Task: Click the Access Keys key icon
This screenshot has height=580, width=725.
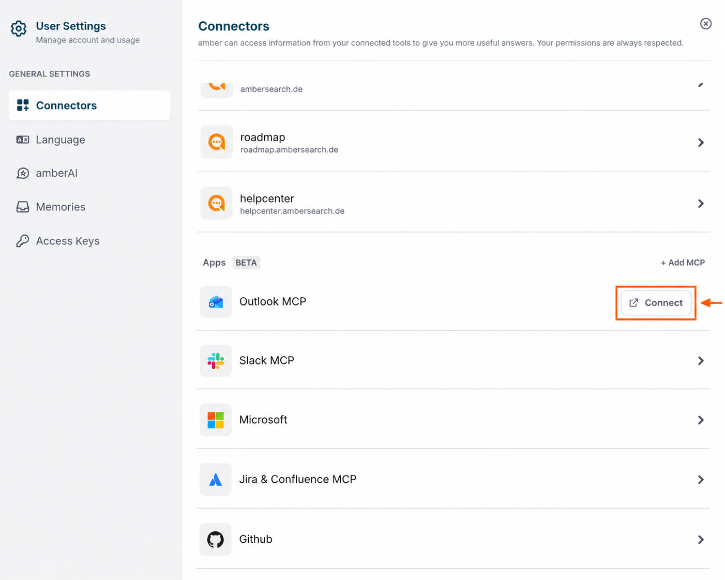Action: [x=23, y=241]
